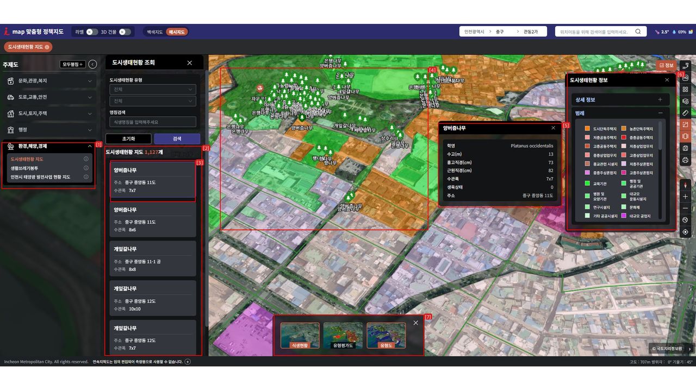Click the 도시단독주택지 orange legend swatch

tap(587, 129)
